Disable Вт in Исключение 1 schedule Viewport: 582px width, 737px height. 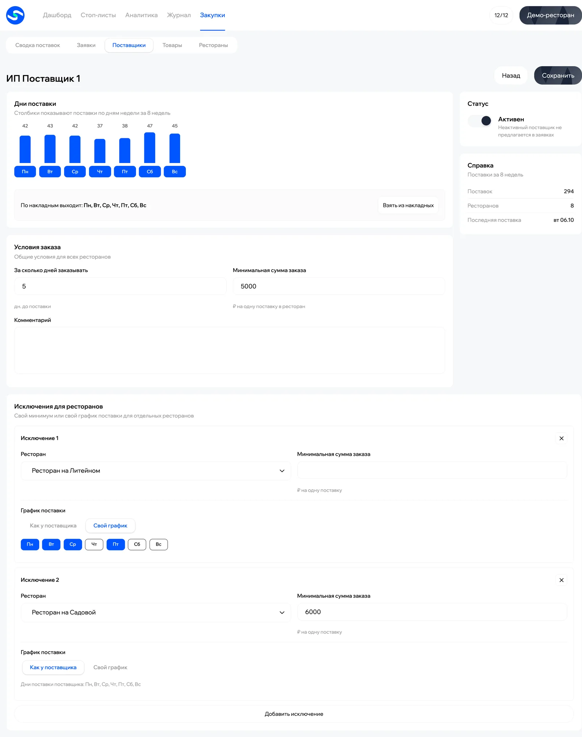pos(51,545)
